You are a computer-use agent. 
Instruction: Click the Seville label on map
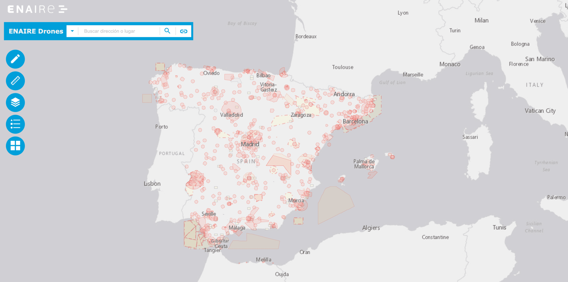point(209,214)
